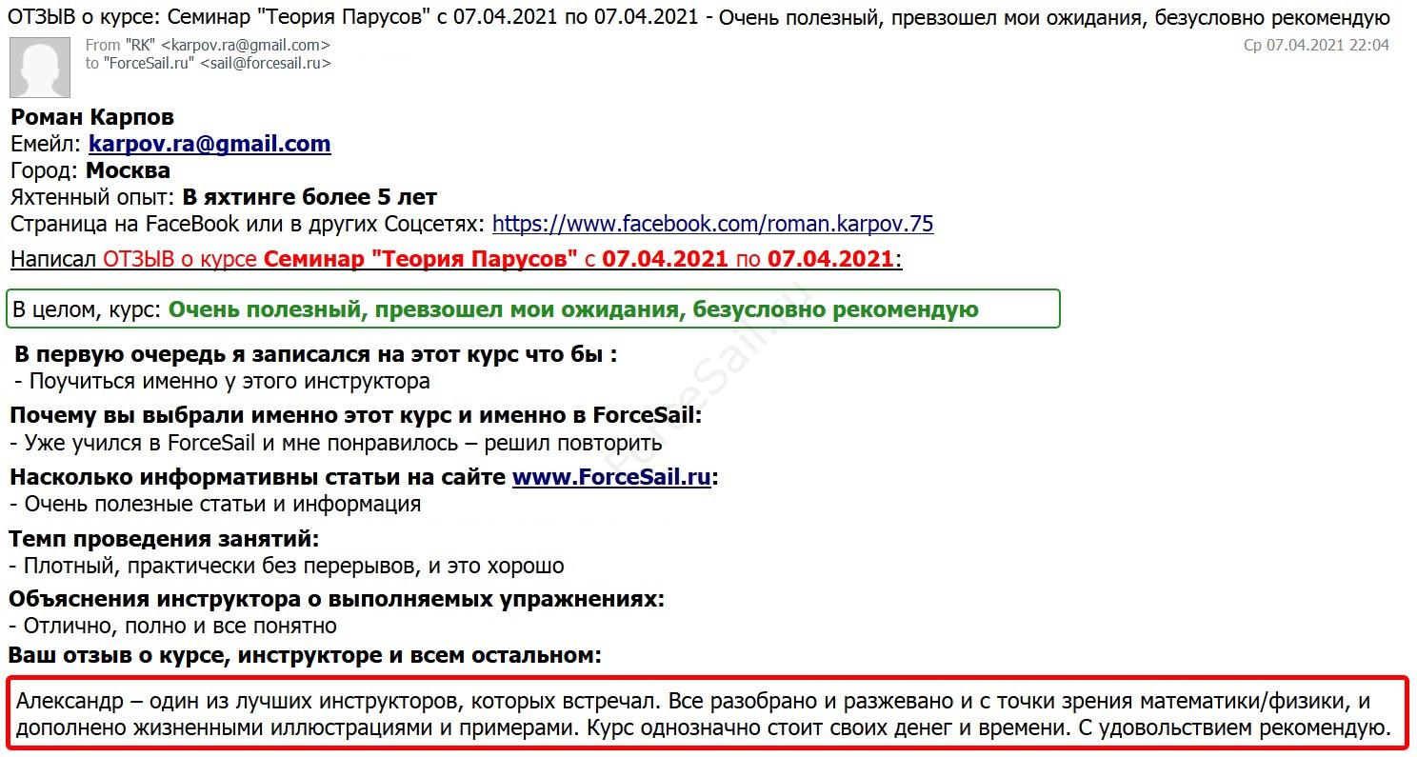Viewport: 1417px width, 757px height.
Task: Click the heading Почему вы выбрали именно этот курс
Action: tap(355, 415)
